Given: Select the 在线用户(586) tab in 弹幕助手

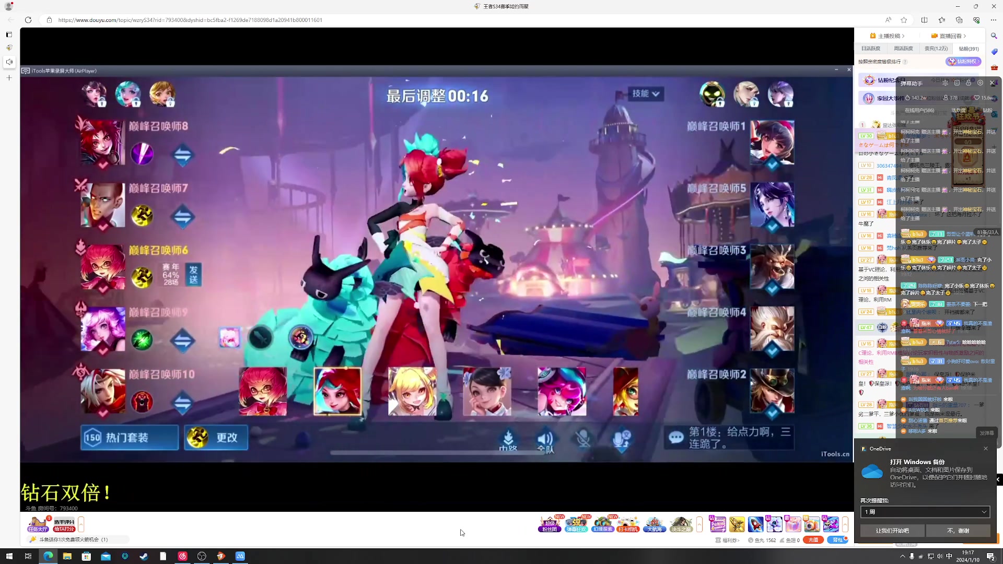Looking at the screenshot, I should 919,110.
